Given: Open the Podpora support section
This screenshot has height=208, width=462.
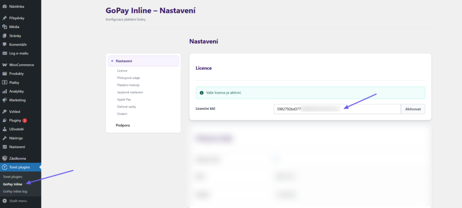Looking at the screenshot, I should (x=123, y=125).
